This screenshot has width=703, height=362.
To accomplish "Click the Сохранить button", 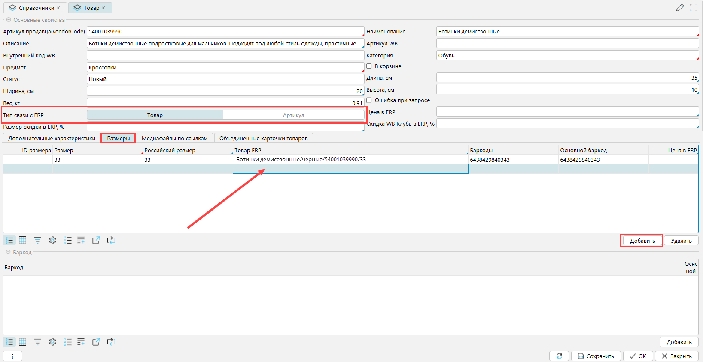I will click(596, 356).
